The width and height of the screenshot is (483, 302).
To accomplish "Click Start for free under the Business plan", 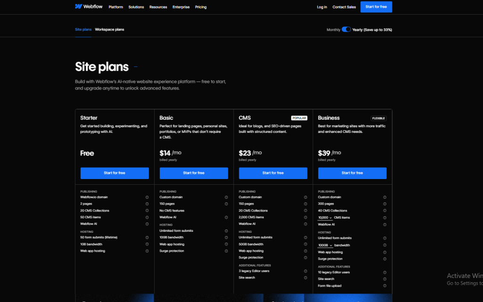I will point(352,173).
